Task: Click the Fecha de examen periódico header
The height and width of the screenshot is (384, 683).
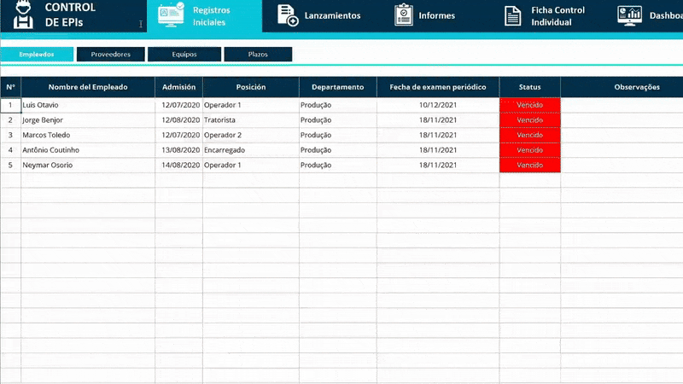Action: tap(437, 87)
